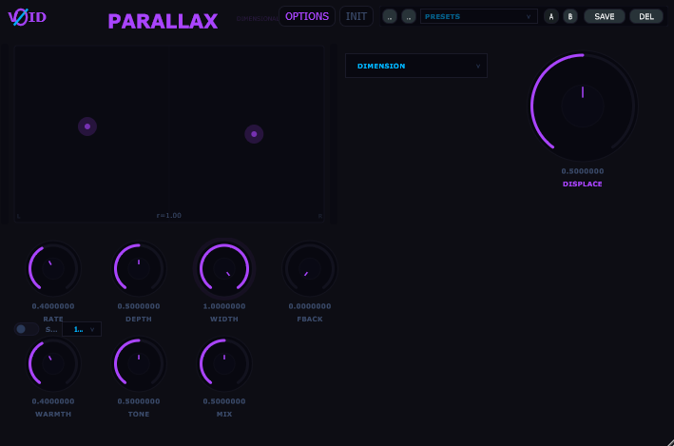Click the WIDTH knob
Screen dimensions: 674x446
click(x=224, y=269)
